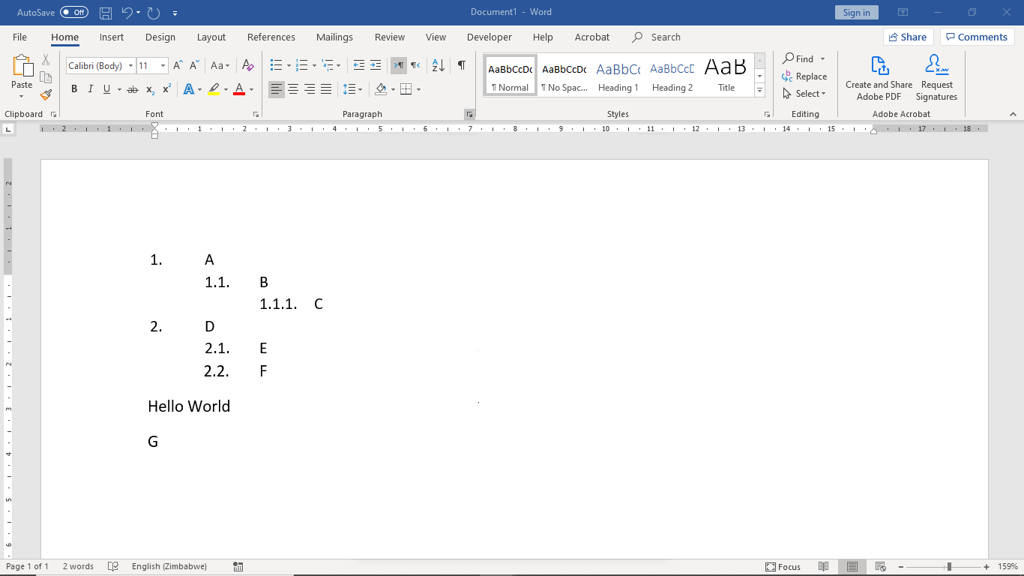Open Review tab

click(x=390, y=37)
